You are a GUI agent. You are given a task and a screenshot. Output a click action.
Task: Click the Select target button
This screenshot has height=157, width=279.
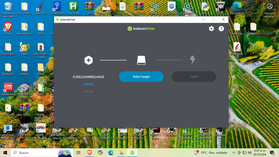141,77
